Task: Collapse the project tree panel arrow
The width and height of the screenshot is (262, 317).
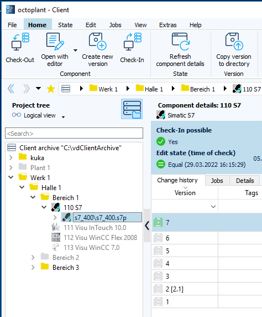Action: [147, 226]
